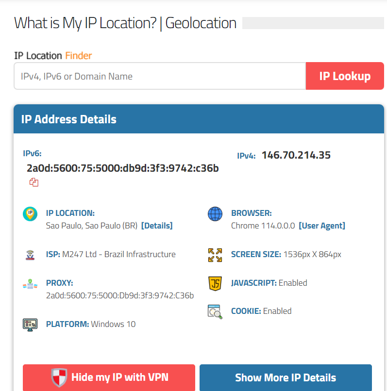Click the Platform monitor icon
The image size is (387, 391).
tap(30, 325)
